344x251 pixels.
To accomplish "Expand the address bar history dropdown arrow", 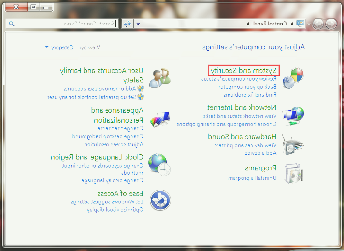I will 138,24.
